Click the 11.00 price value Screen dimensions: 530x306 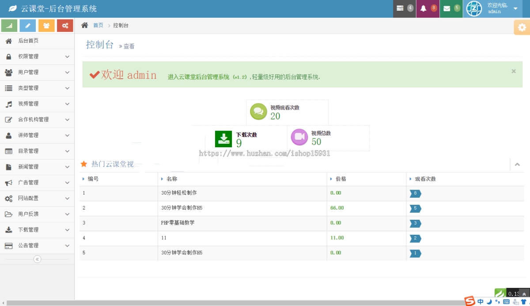click(x=337, y=238)
